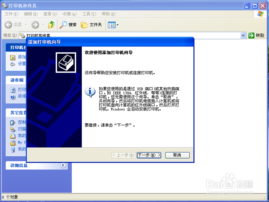269x202 pixels.
Task: Click the 请参阅 panel header
Action: pos(16,80)
